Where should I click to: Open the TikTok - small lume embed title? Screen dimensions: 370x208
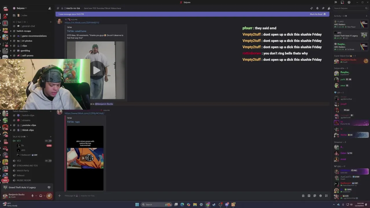(x=77, y=31)
